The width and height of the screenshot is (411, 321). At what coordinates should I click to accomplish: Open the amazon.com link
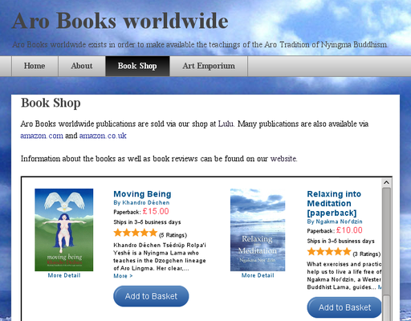pos(42,136)
